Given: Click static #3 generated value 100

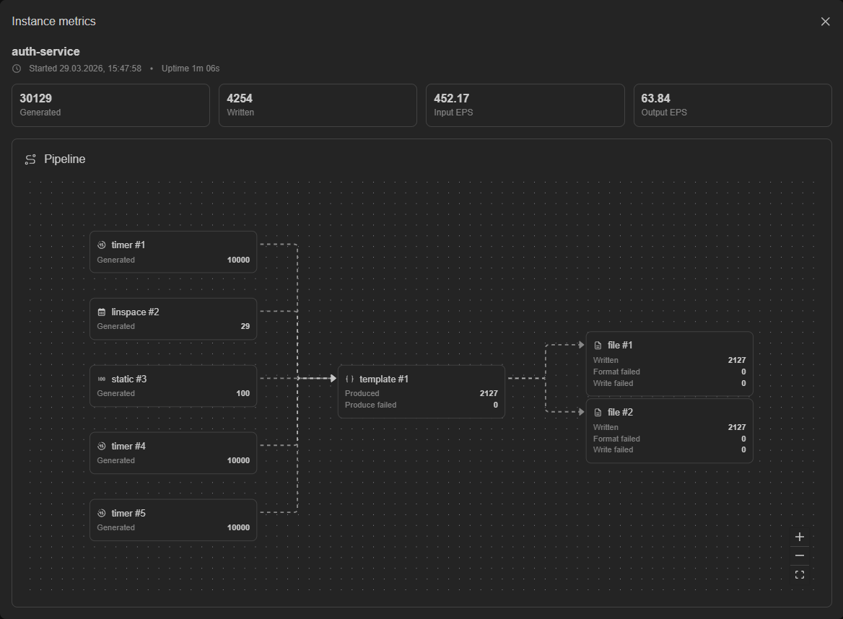Looking at the screenshot, I should coord(243,394).
